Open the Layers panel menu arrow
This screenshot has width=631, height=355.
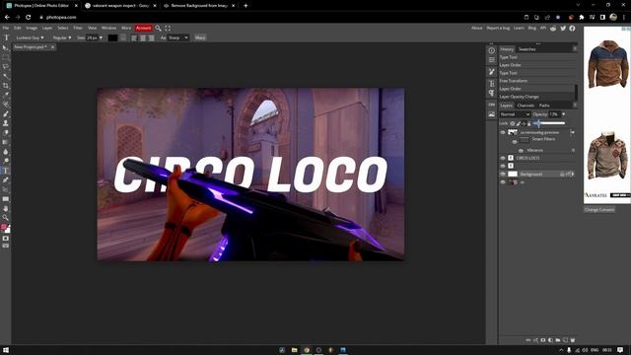575,106
